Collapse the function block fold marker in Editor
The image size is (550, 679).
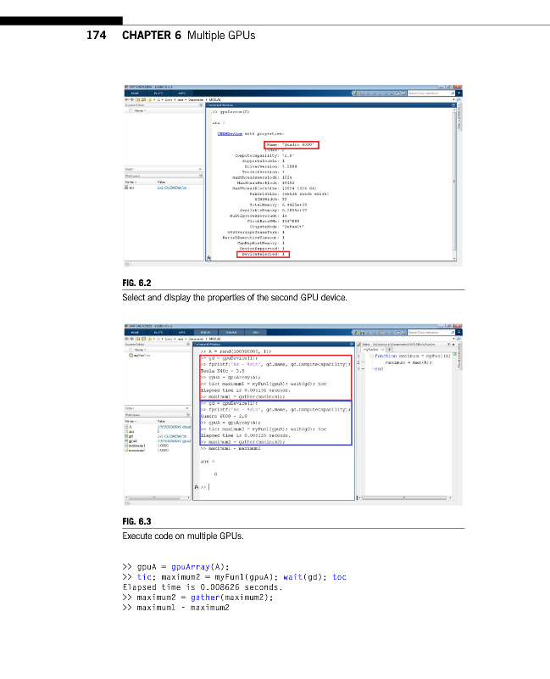pos(372,356)
